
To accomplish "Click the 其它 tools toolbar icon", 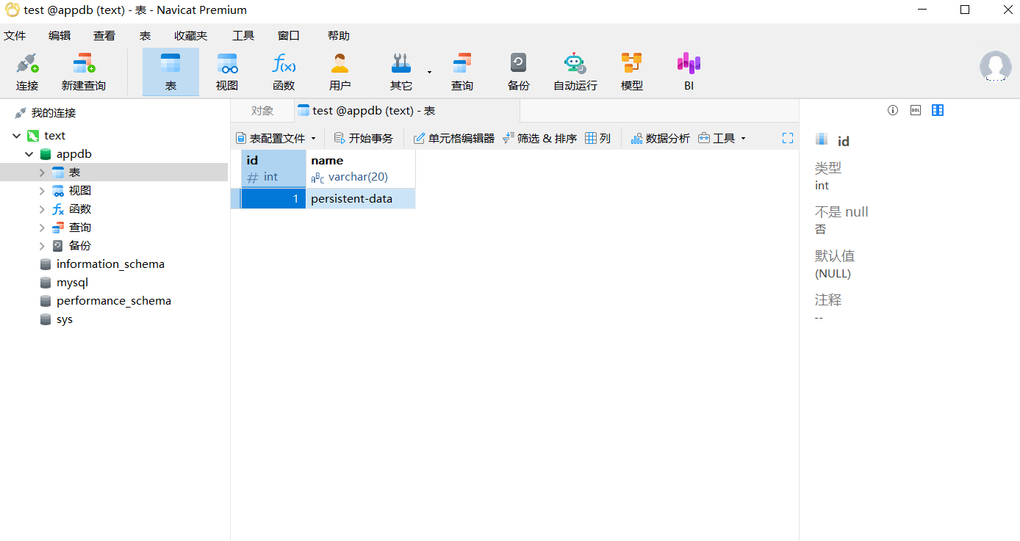I will coord(401,72).
